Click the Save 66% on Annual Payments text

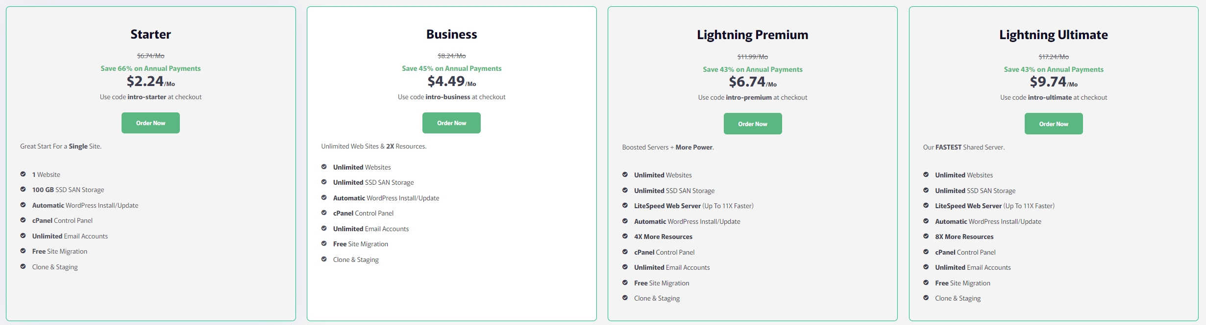(150, 68)
